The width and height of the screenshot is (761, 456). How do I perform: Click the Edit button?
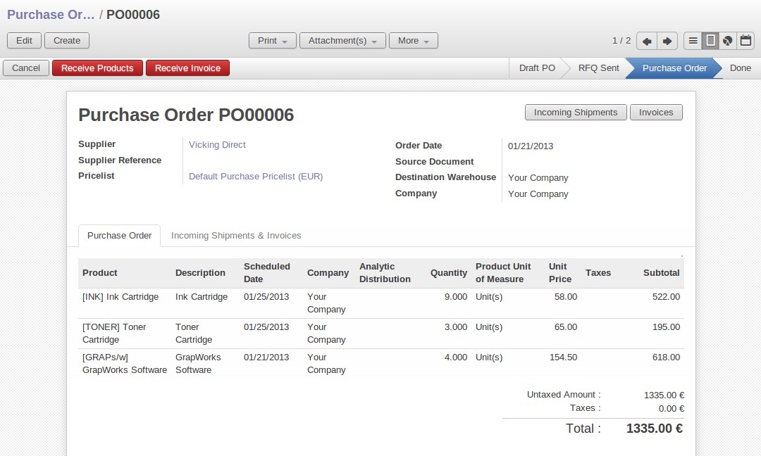click(x=24, y=41)
